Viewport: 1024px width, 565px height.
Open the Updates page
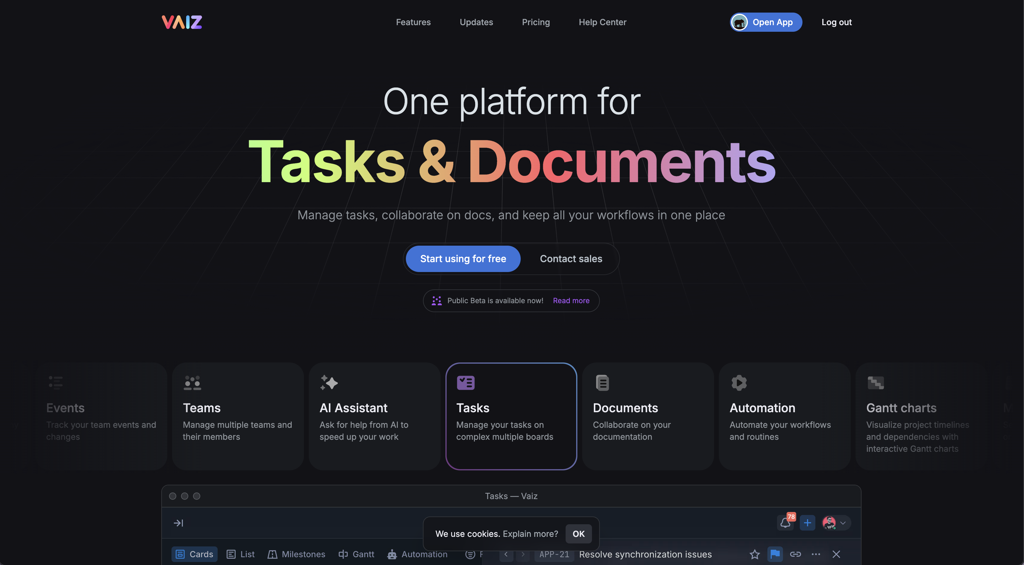tap(476, 22)
